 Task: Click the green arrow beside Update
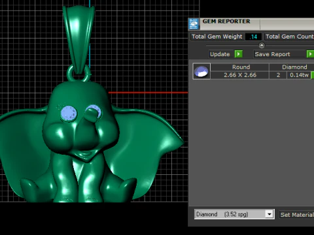[239, 54]
